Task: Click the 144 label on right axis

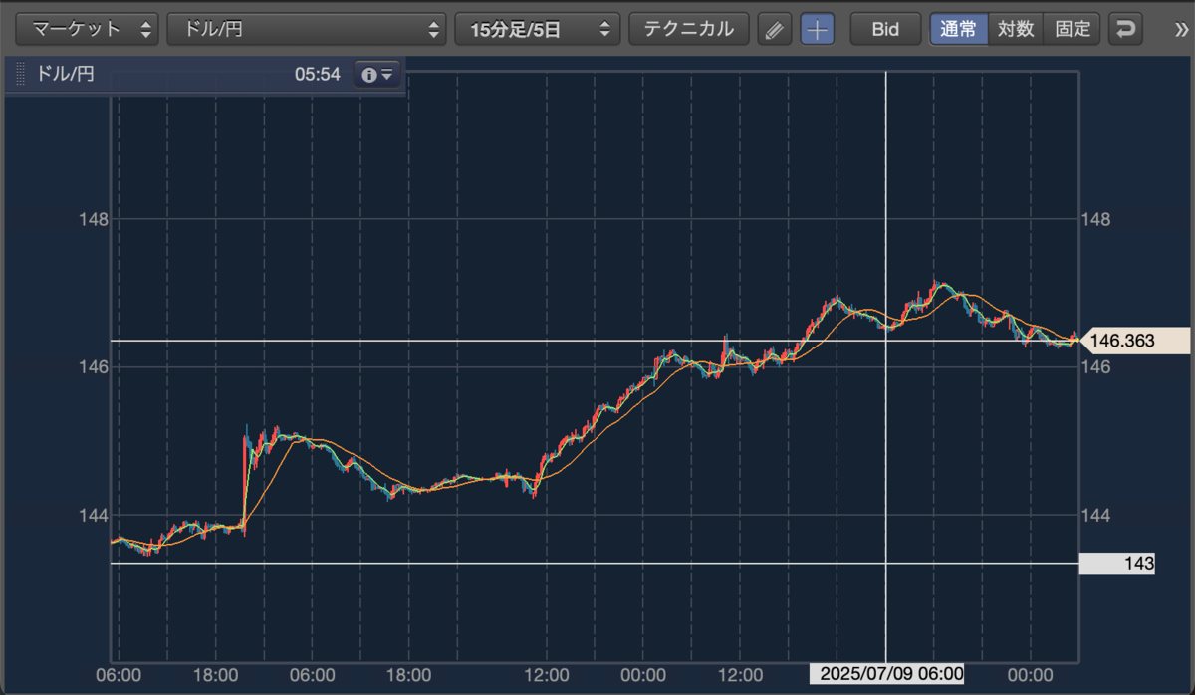Action: 1095,515
